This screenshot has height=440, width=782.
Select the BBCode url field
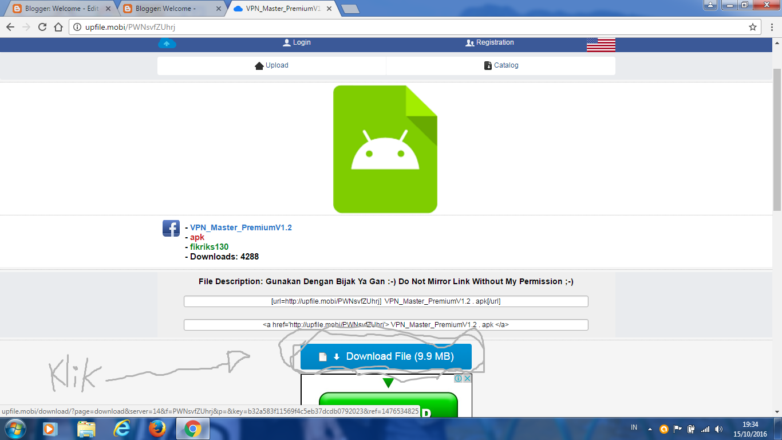[x=386, y=301]
